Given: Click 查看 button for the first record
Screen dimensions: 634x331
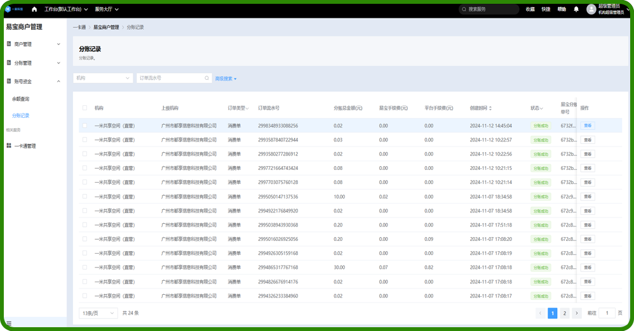Looking at the screenshot, I should [588, 126].
